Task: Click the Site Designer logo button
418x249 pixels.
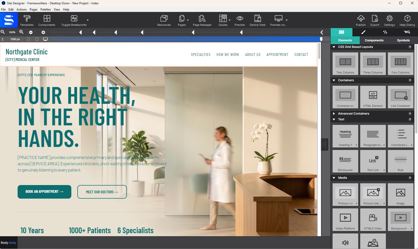Action: (x=9, y=20)
